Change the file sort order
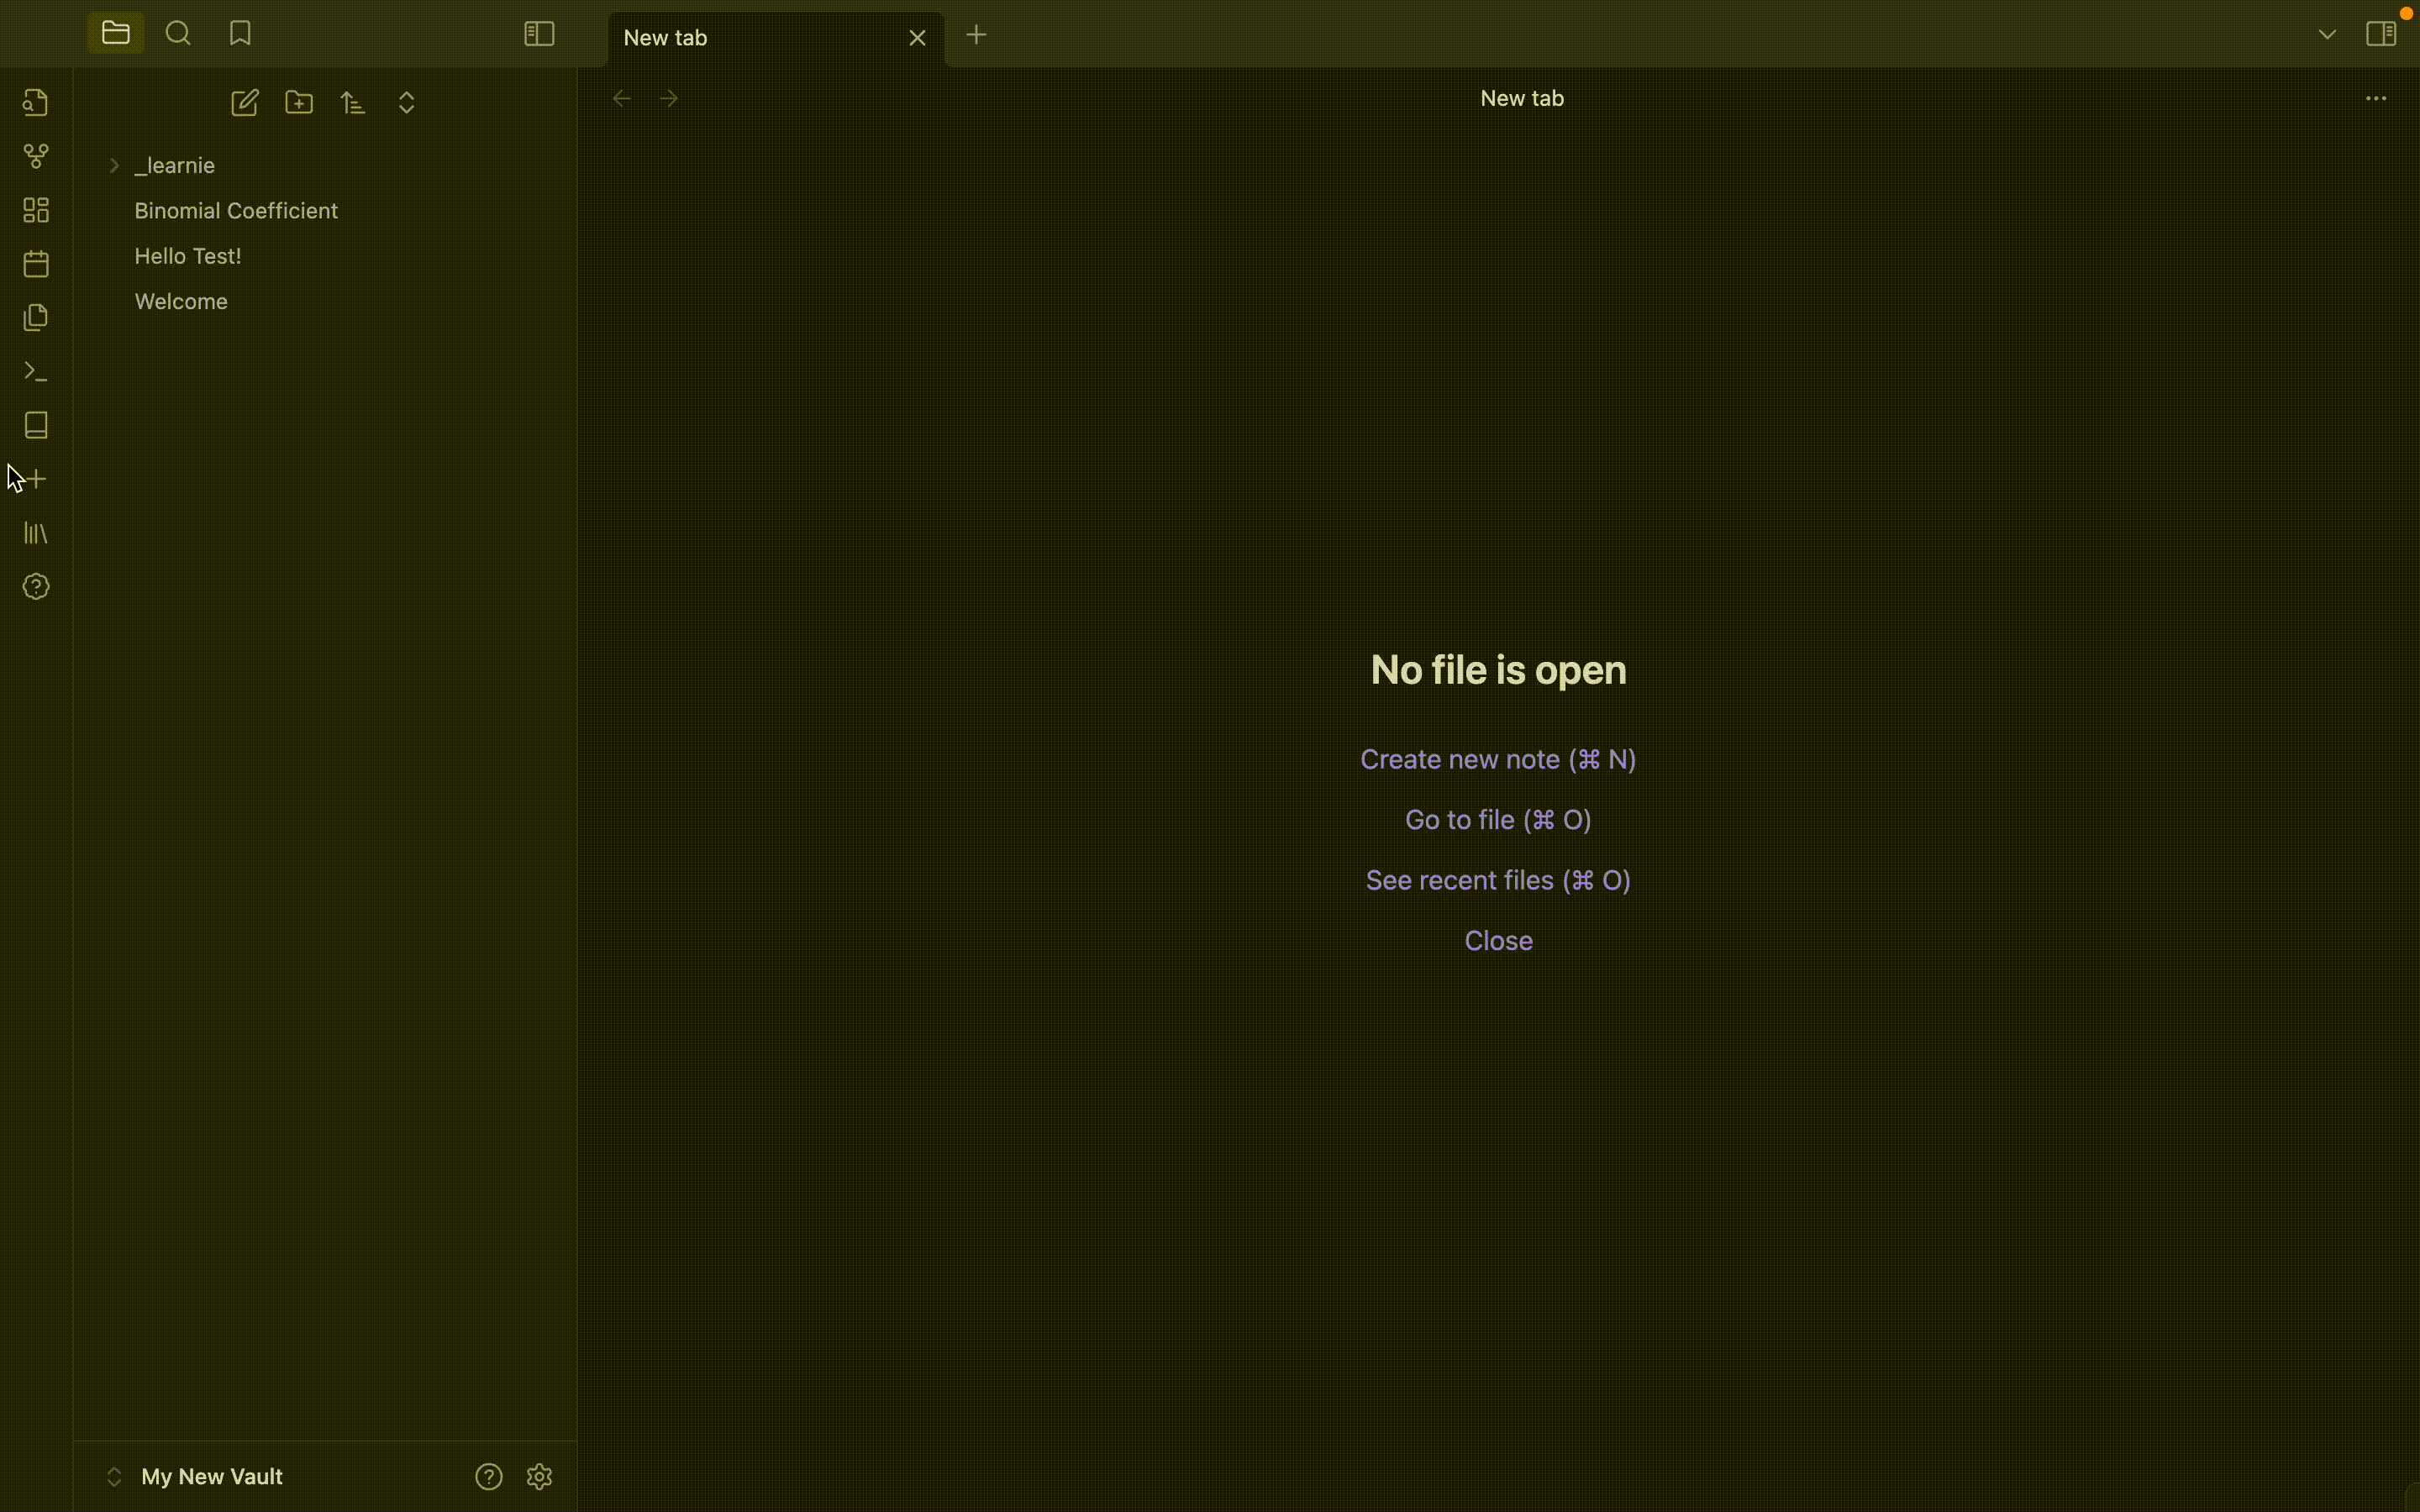 (353, 102)
